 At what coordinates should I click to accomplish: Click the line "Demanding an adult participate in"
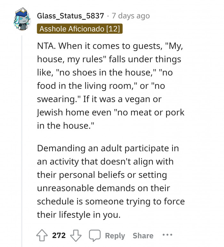coord(108,149)
